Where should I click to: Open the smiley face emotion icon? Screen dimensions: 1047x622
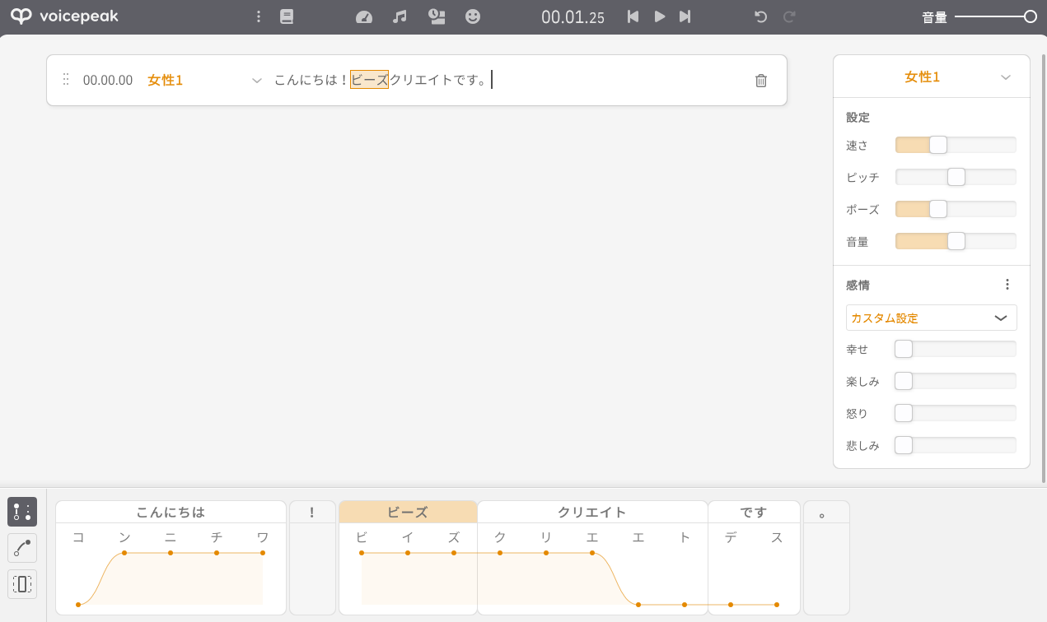coord(473,16)
